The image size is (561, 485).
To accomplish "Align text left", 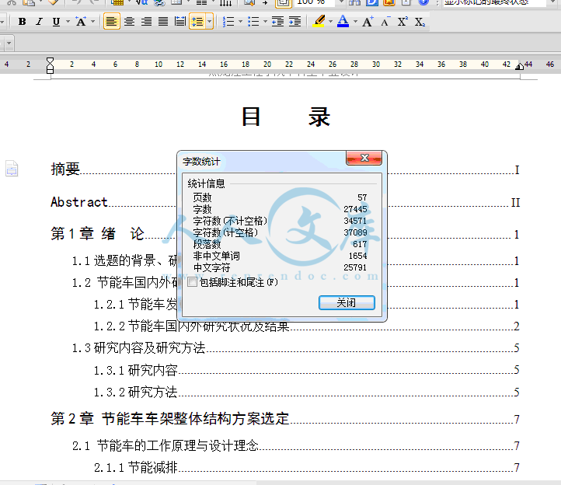I will tap(112, 22).
